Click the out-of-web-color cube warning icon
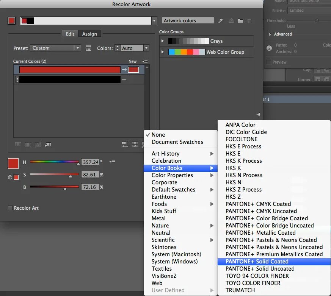Viewport: 331px width, 296px height. pyautogui.click(x=10, y=177)
